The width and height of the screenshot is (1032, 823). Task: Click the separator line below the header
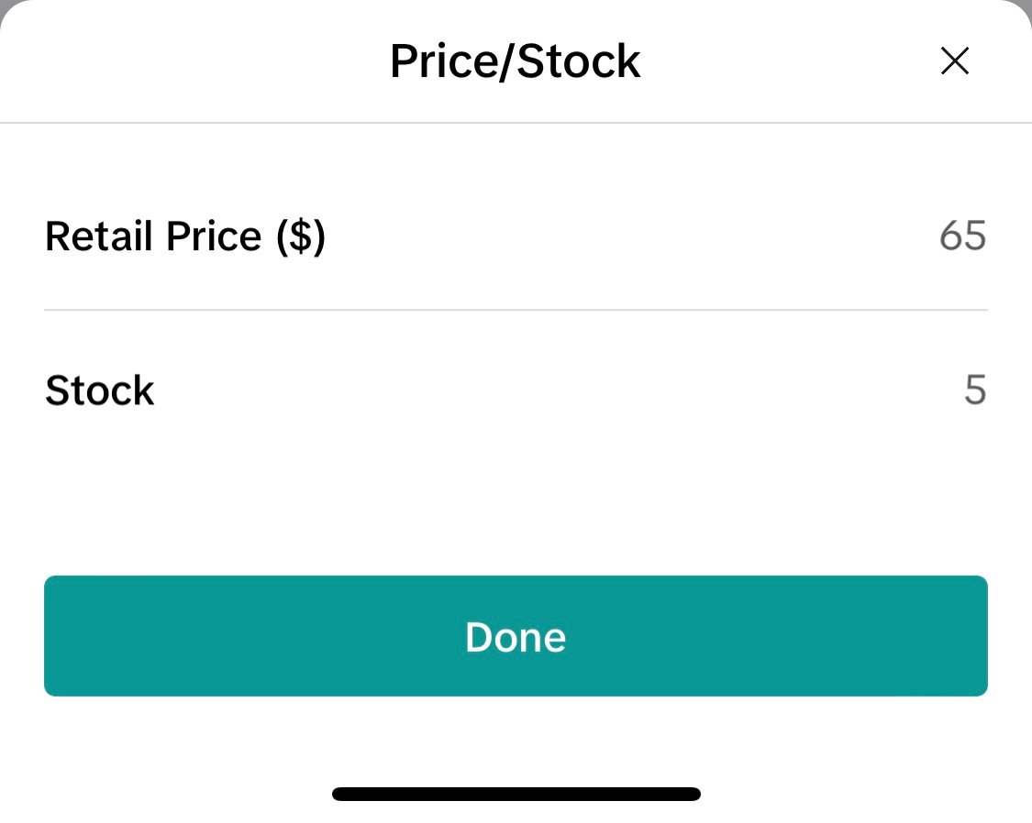(516, 122)
